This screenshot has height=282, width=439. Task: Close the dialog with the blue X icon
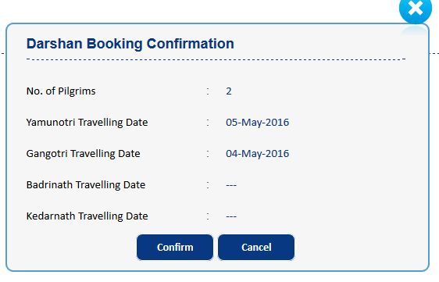pyautogui.click(x=416, y=9)
